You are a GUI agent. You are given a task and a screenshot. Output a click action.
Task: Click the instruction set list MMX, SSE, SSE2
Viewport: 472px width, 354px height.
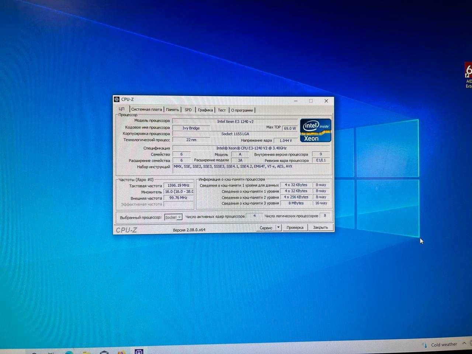tap(251, 168)
